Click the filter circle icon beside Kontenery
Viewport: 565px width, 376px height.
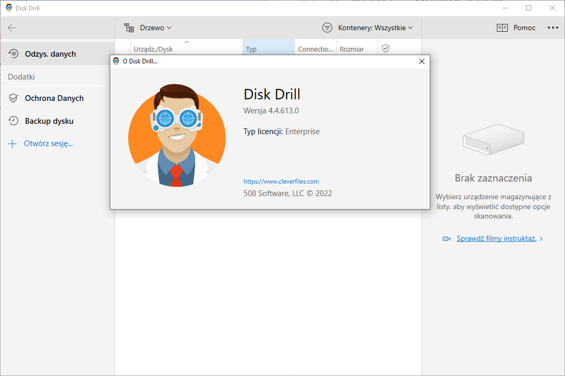coord(327,28)
